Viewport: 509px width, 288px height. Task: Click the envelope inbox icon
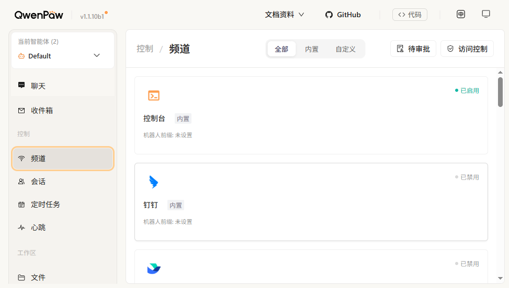tap(21, 110)
